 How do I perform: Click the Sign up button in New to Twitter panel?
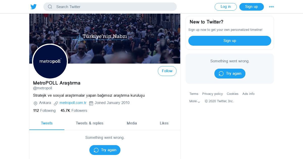click(x=230, y=41)
